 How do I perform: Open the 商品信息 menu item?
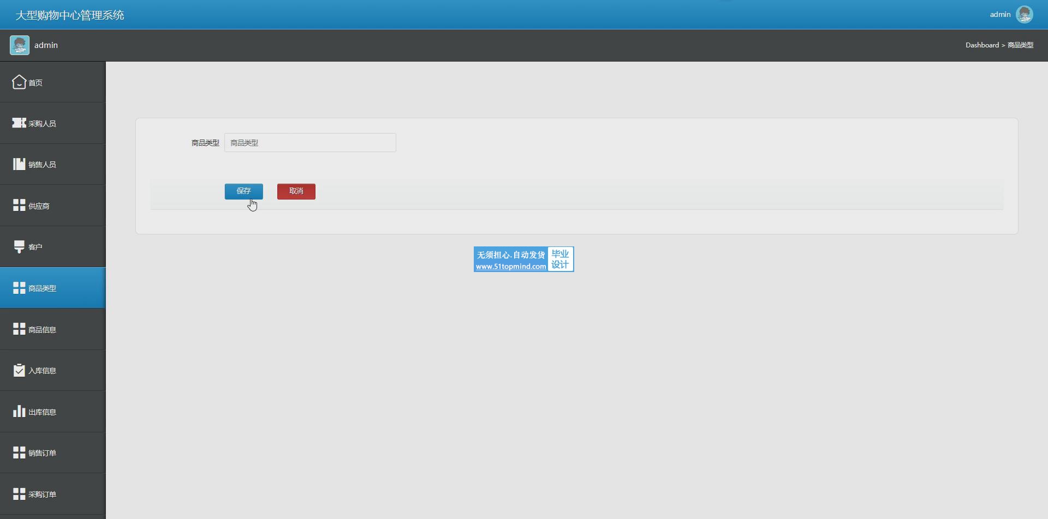click(x=42, y=330)
